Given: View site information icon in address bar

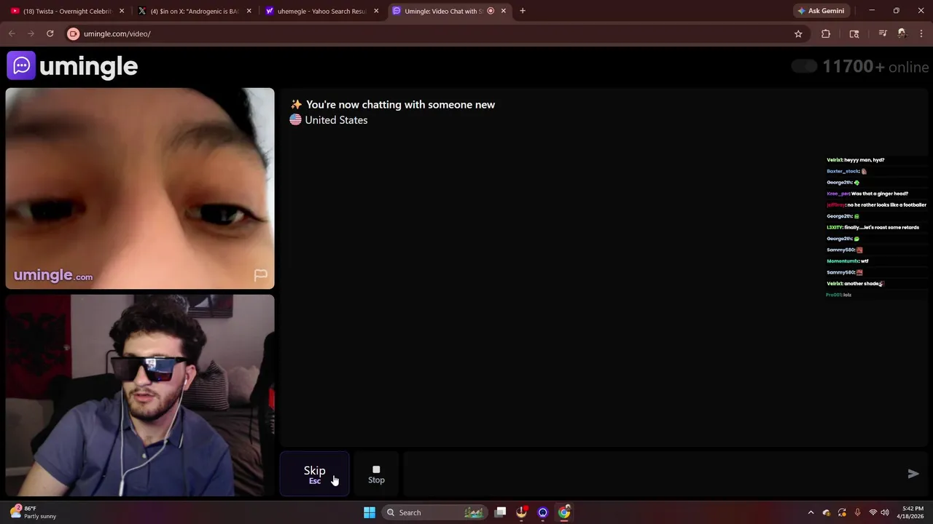Looking at the screenshot, I should [x=73, y=33].
